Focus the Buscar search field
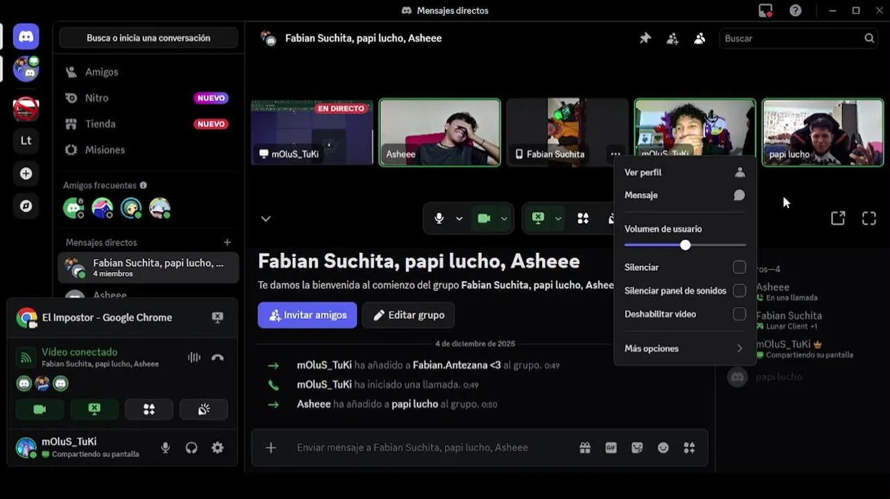Viewport: 890px width, 499px height. point(799,39)
